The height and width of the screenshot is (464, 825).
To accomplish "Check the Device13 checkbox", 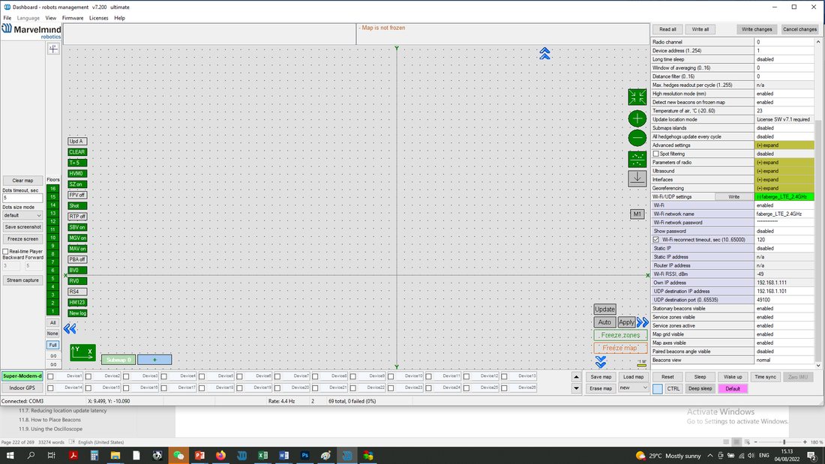I will coord(504,376).
